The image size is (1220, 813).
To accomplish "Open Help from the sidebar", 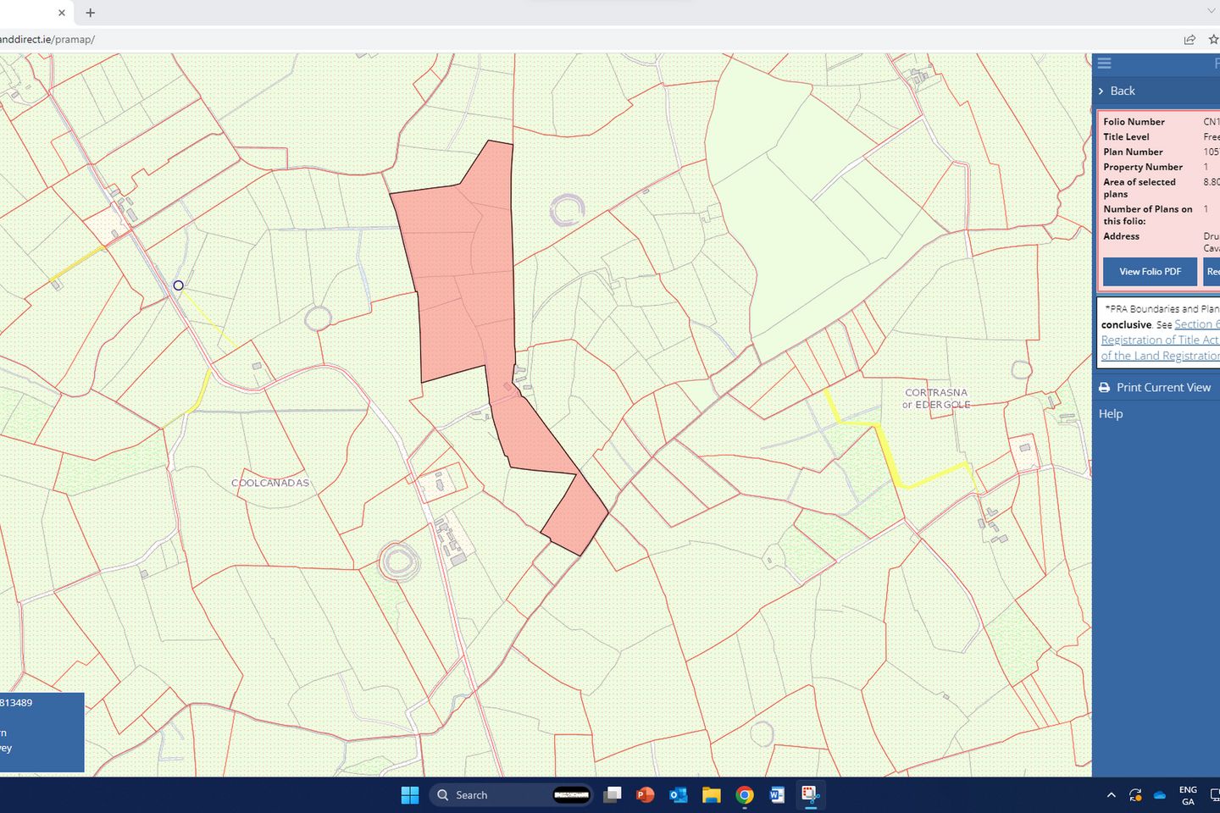I will click(1111, 413).
